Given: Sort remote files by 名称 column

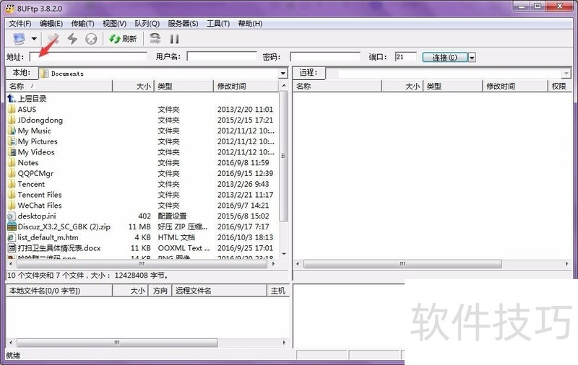Looking at the screenshot, I should click(337, 86).
